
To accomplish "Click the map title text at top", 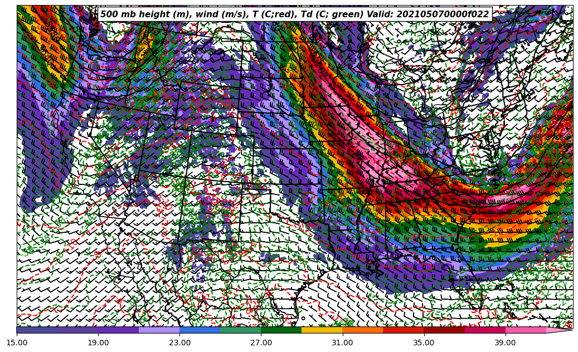I will 294,14.
